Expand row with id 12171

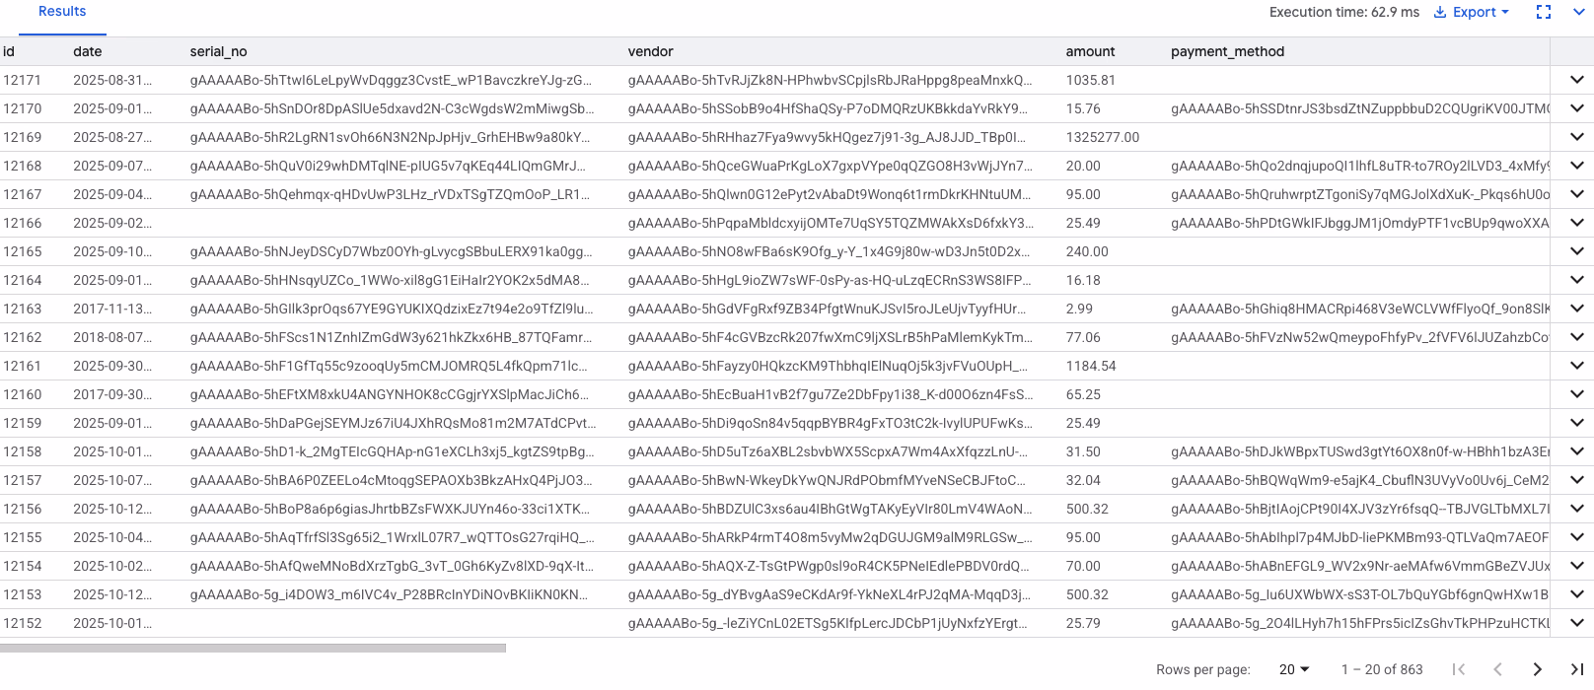(1576, 80)
